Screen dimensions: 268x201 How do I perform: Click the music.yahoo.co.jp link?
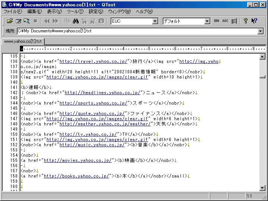(92, 145)
